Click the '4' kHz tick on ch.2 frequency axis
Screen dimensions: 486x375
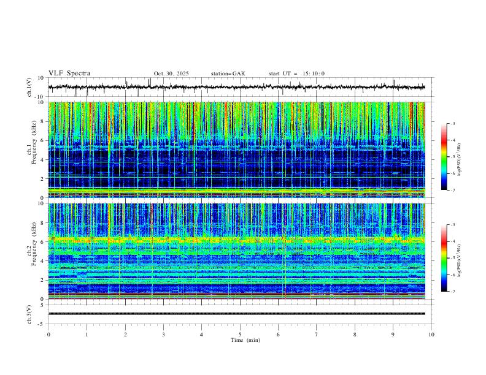tap(43, 261)
